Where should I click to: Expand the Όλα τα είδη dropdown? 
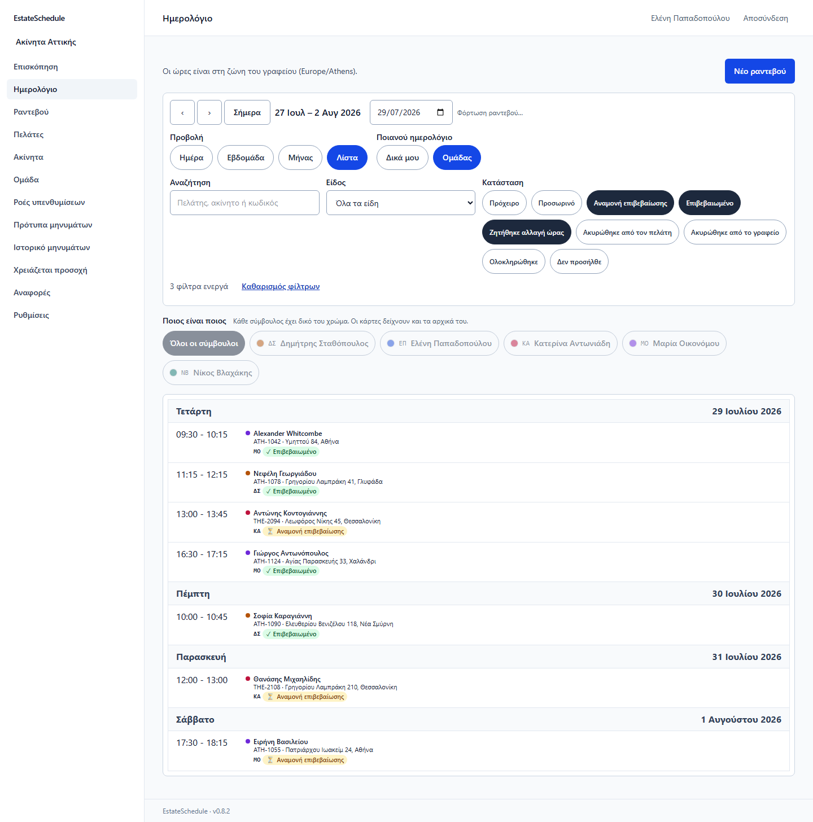click(401, 203)
